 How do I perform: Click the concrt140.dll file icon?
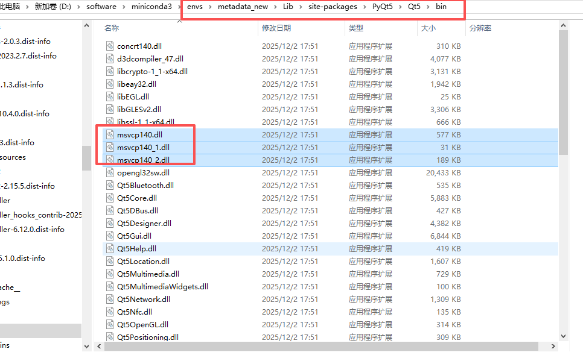110,46
